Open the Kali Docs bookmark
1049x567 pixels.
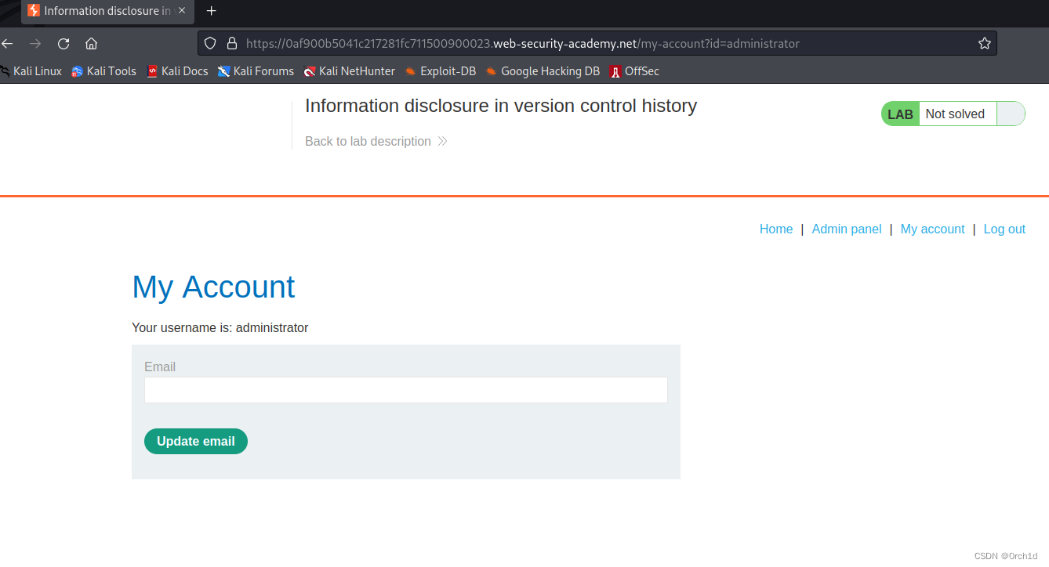(x=177, y=71)
